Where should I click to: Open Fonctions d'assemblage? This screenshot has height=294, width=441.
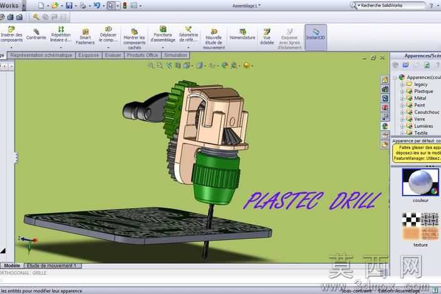(163, 34)
